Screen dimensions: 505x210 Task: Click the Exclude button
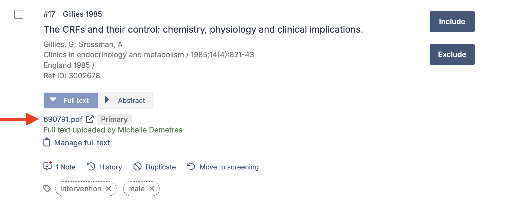452,54
